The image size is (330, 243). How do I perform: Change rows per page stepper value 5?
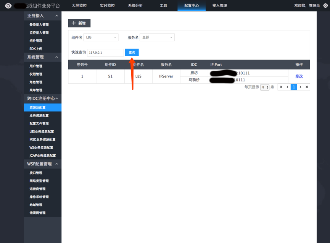[265, 87]
